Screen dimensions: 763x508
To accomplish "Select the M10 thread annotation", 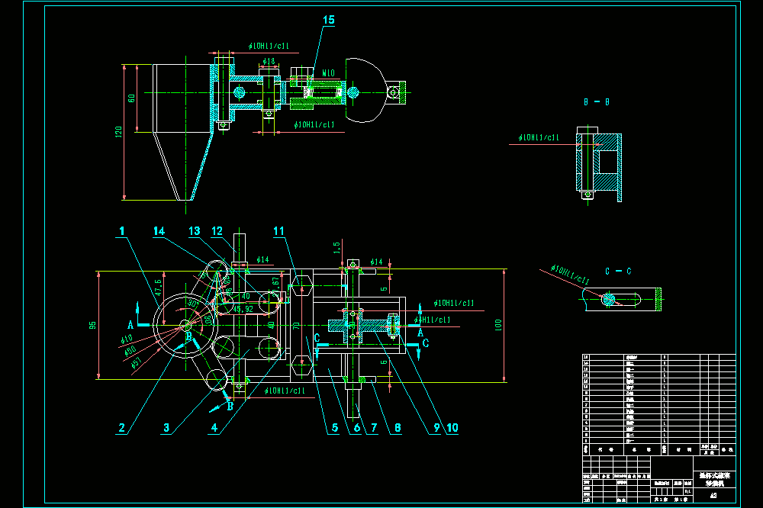I will pos(328,73).
